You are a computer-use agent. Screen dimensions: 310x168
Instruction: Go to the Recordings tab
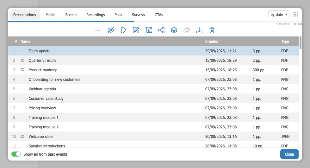[x=96, y=15]
